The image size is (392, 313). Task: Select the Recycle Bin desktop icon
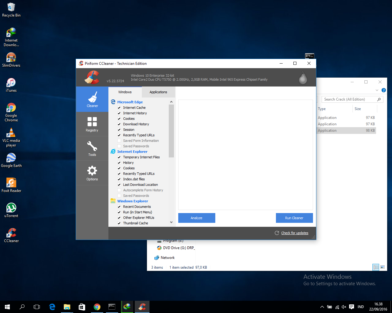pyautogui.click(x=11, y=10)
